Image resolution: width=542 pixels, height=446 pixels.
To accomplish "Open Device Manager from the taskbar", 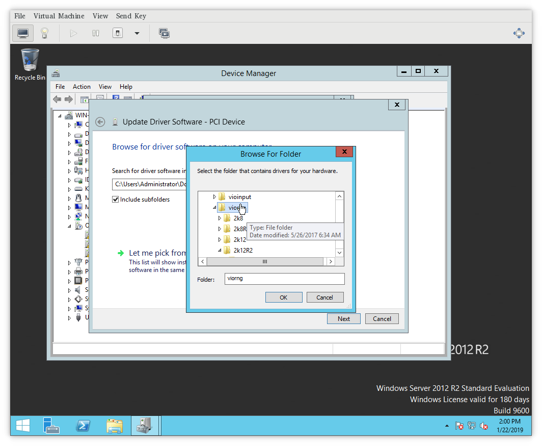I will [x=145, y=425].
